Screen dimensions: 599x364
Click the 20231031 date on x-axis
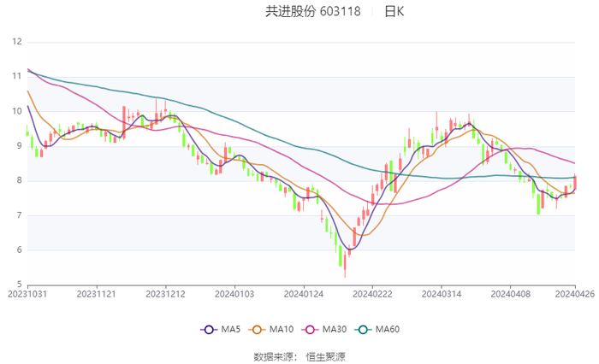click(x=27, y=292)
